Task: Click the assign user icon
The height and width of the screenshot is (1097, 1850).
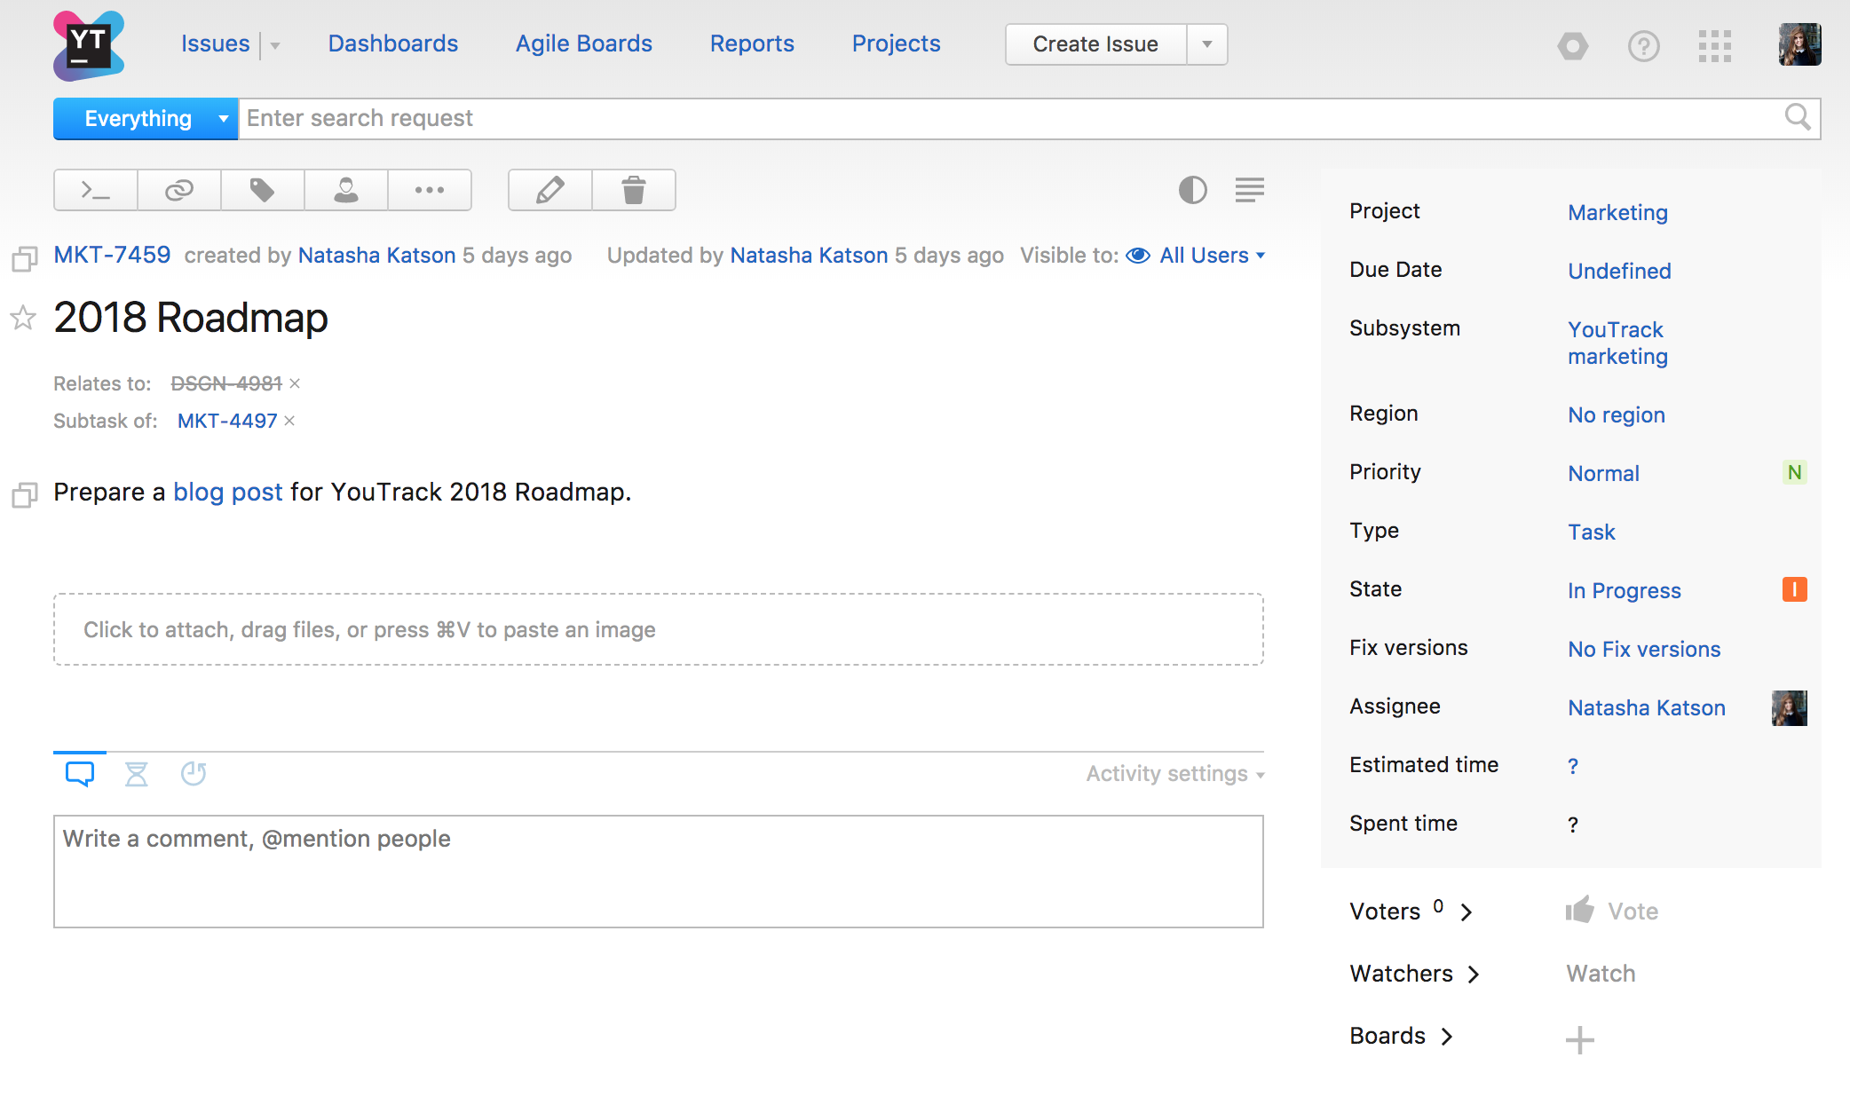Action: pos(346,190)
